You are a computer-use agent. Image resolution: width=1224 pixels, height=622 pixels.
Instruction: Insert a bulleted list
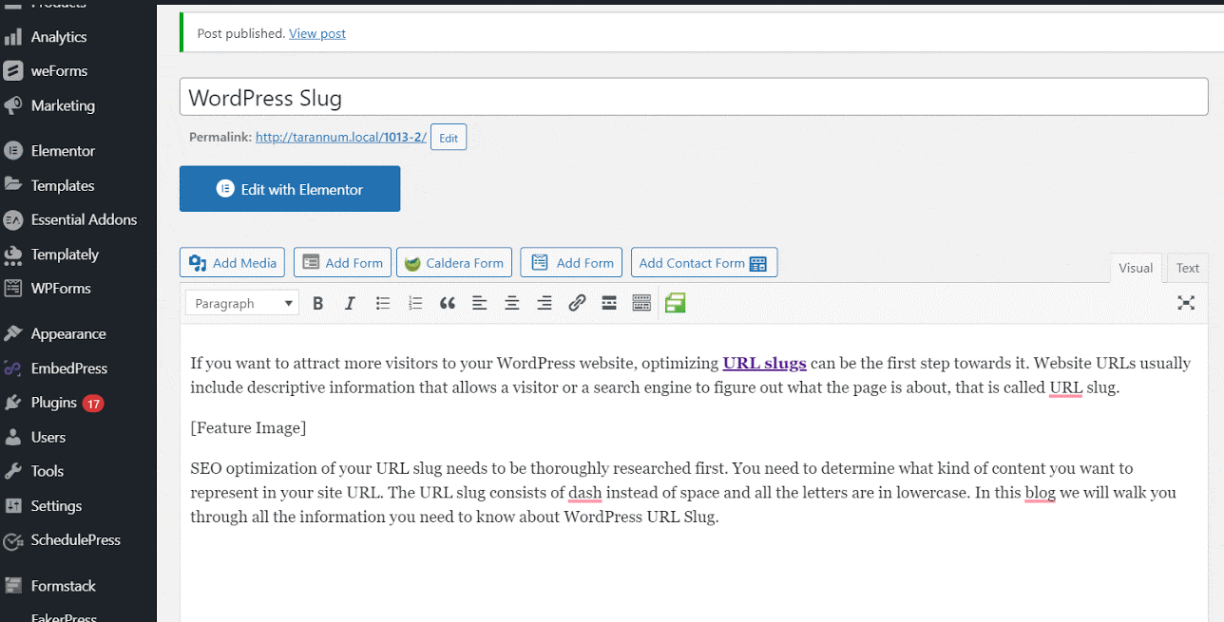[x=382, y=302]
